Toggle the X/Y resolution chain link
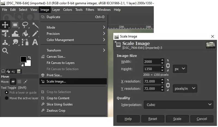Image resolution: width=218 pixels, height=127 pixels. click(168, 85)
